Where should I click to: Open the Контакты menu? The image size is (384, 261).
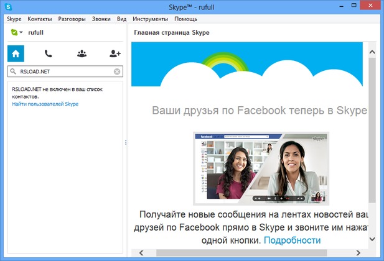coord(40,19)
